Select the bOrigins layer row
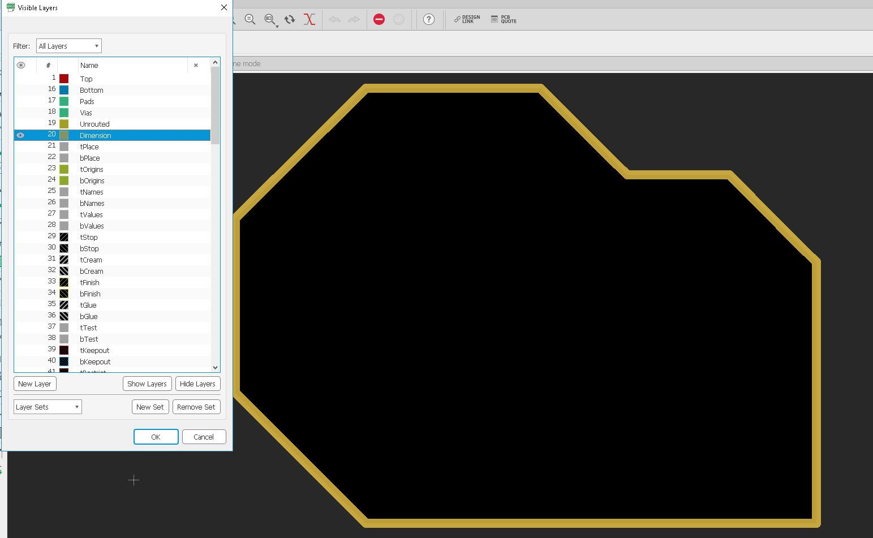This screenshot has width=873, height=538. [112, 180]
